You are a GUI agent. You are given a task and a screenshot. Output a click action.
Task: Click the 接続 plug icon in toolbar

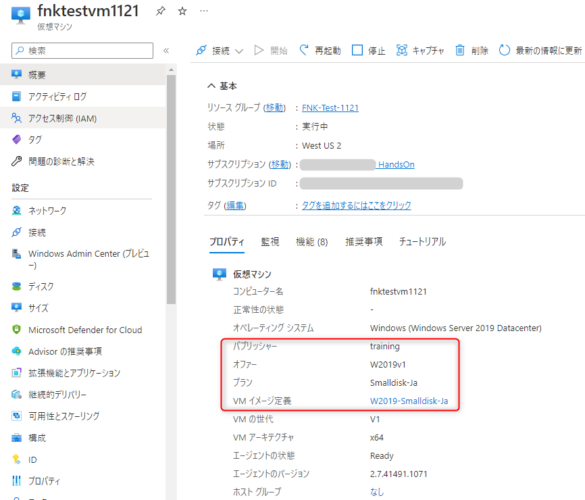[201, 51]
